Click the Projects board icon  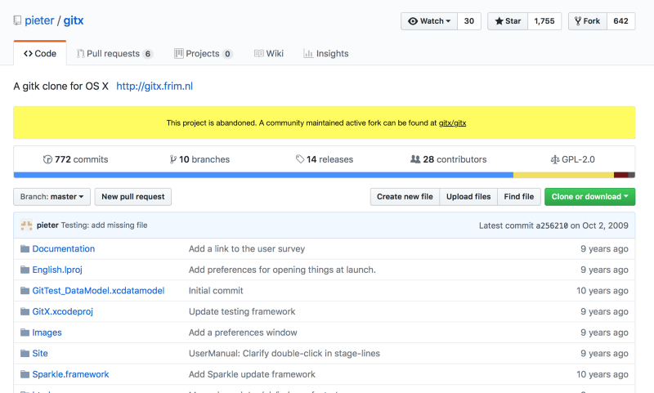179,53
